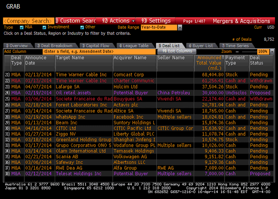Image resolution: width=278 pixels, height=199 pixels.
Task: Open Custom Search
Action: 75,21
